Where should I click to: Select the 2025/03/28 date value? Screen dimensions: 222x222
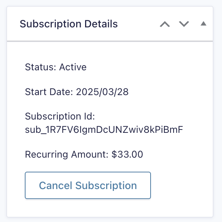coord(102,92)
